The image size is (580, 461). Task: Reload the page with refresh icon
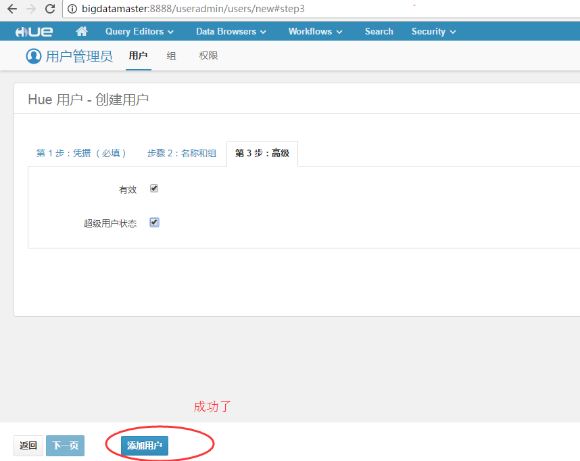pos(50,9)
